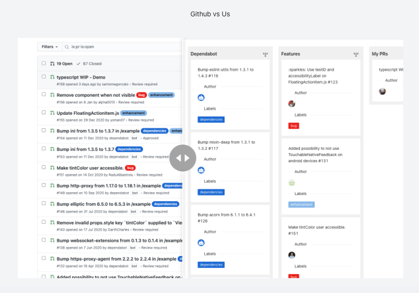
Task: Click the search magnifier icon
Action: [67, 47]
